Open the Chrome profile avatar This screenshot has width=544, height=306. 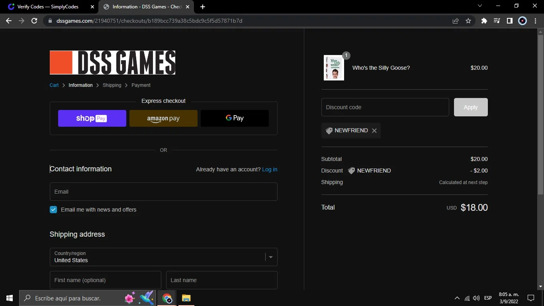pos(522,21)
